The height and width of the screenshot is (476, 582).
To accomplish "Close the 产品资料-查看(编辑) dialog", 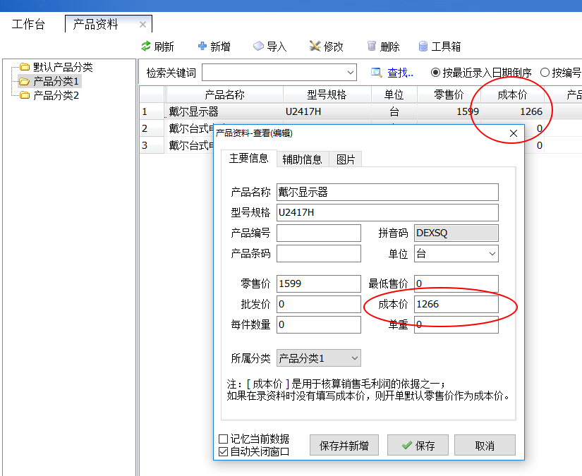I will coord(514,133).
